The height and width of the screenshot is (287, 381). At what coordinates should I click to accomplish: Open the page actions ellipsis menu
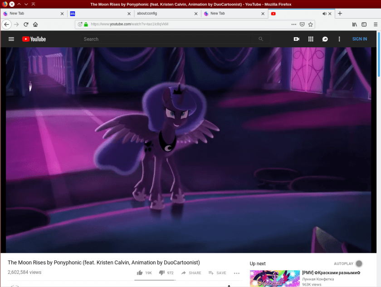[x=294, y=25]
